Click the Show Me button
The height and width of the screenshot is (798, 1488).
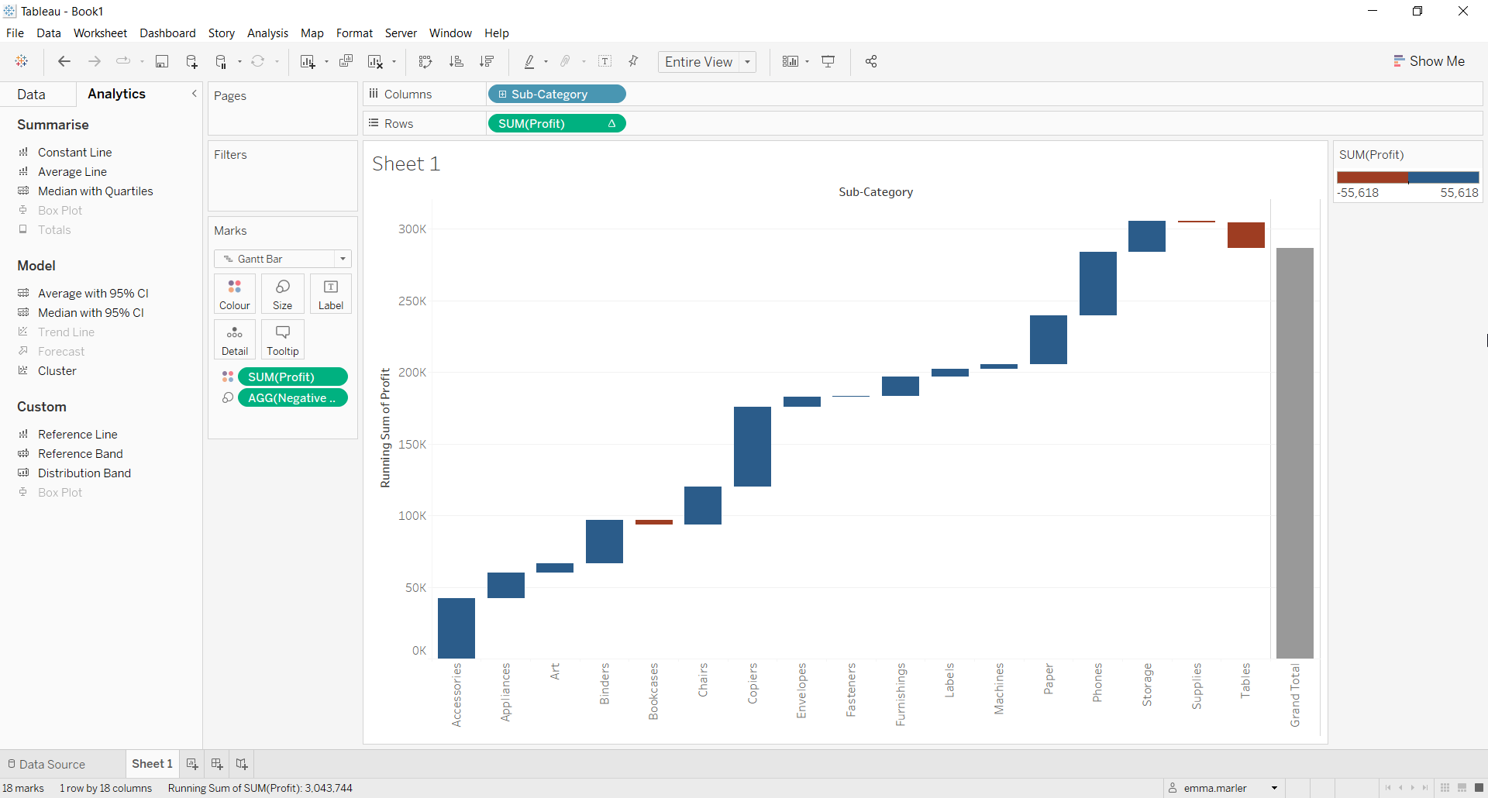pos(1429,62)
